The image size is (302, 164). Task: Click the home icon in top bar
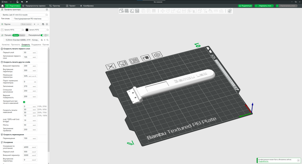point(3,6)
